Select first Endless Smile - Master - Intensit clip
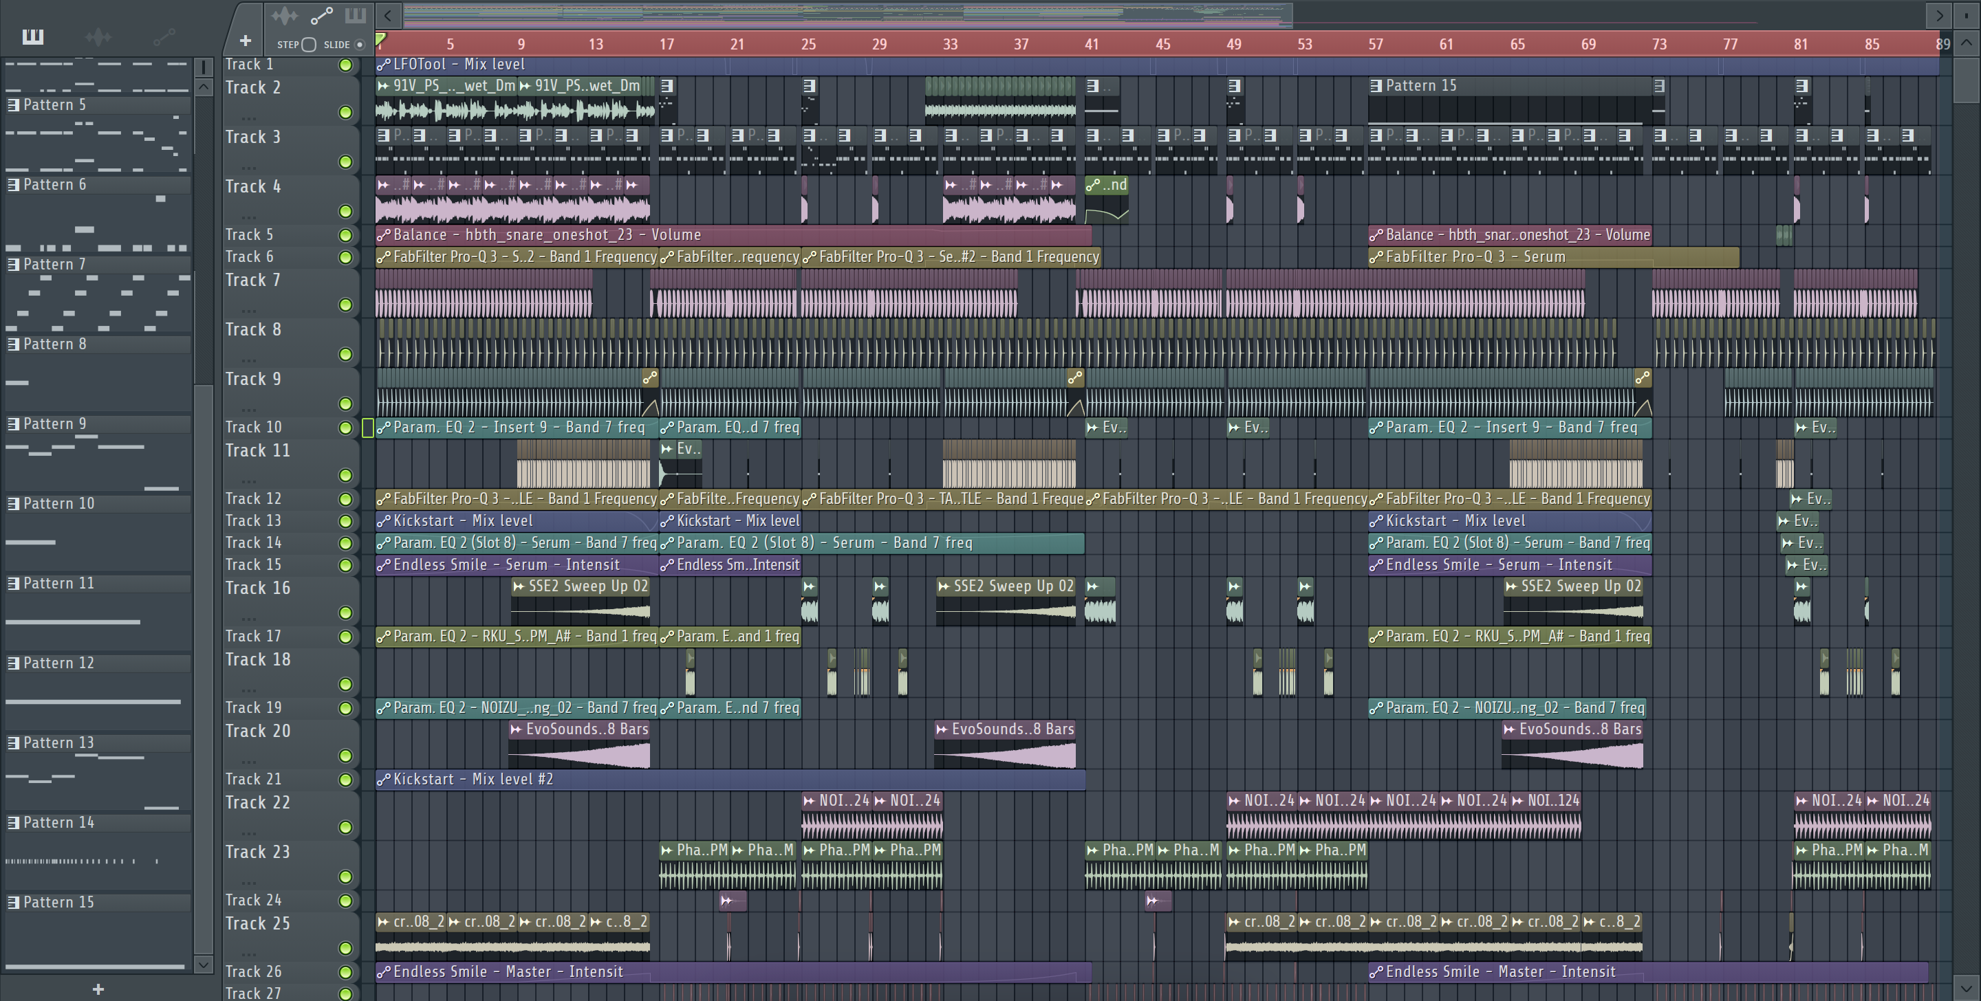Screen dimensions: 1981x1001 point(733,973)
